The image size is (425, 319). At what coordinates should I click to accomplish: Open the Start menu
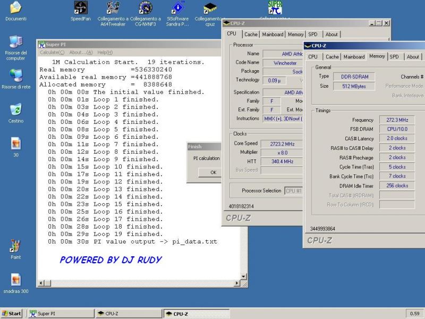[x=11, y=314]
